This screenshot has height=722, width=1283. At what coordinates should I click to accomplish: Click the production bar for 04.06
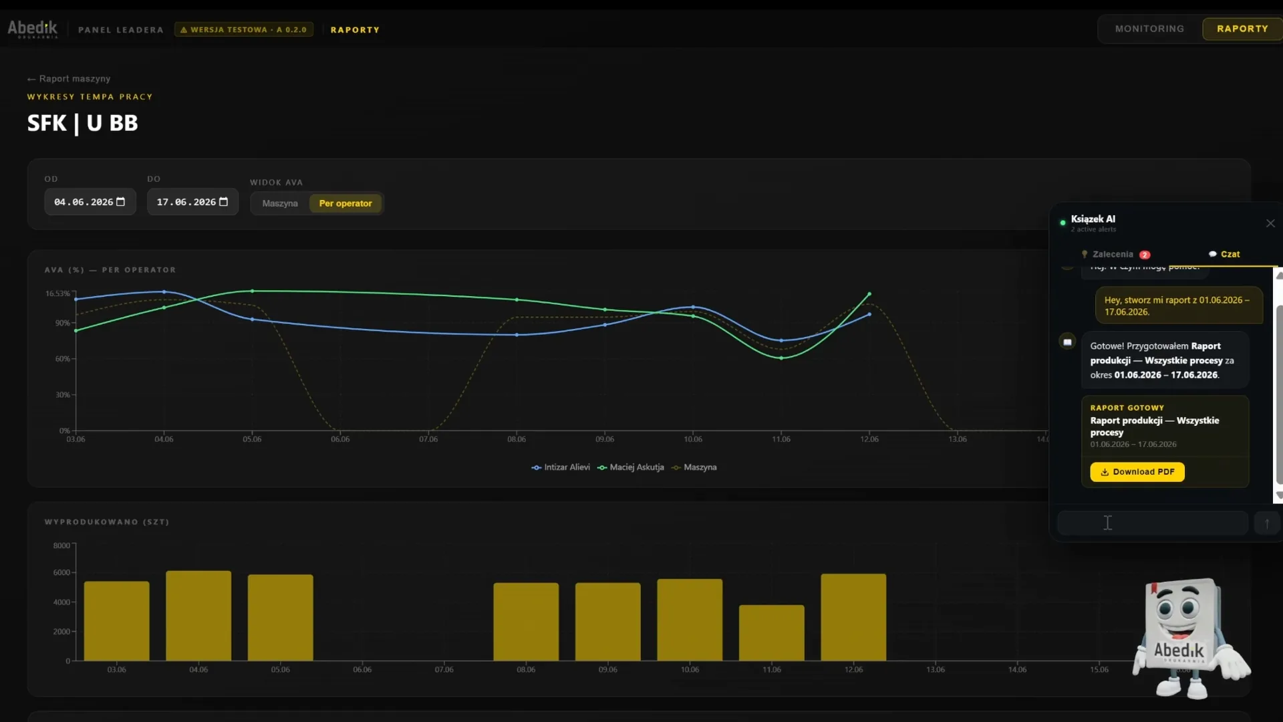198,616
